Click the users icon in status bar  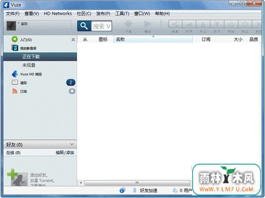175,190
